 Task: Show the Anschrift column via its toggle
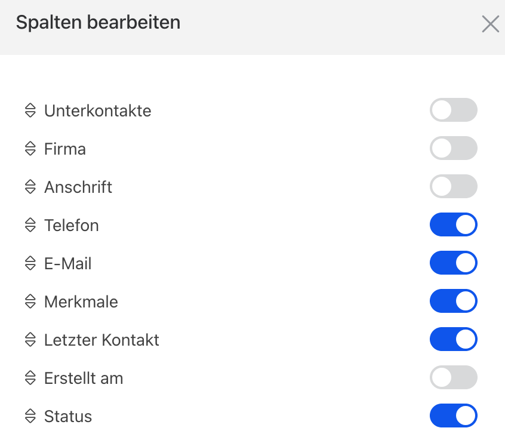click(453, 187)
